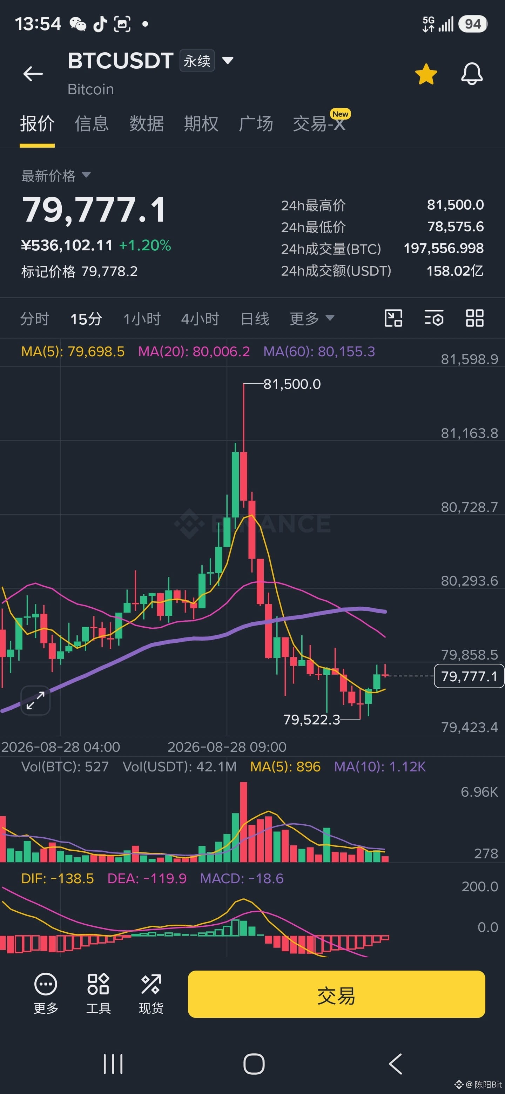Tap the yellow 交易 trade button
The width and height of the screenshot is (505, 1094).
336,994
